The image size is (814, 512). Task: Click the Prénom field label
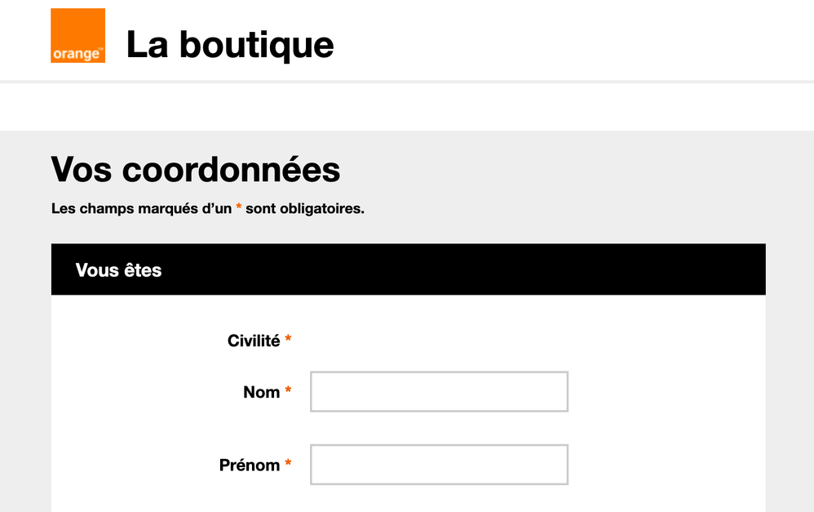pyautogui.click(x=249, y=465)
